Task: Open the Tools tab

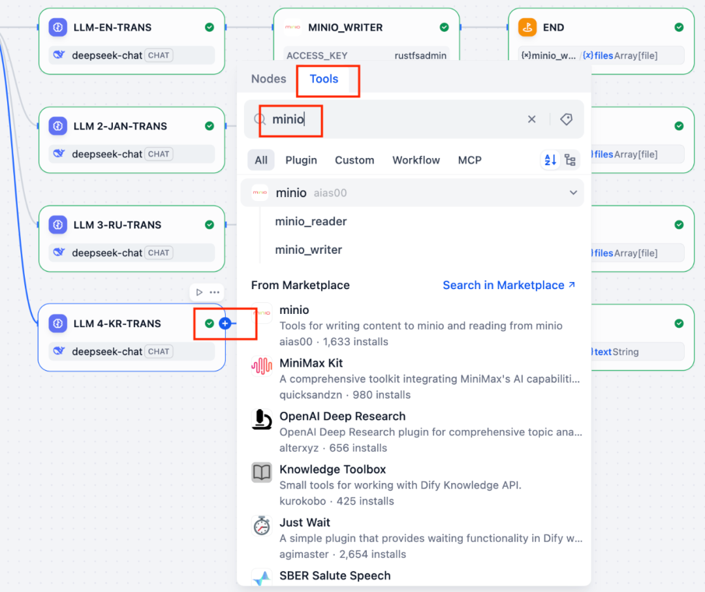Action: [324, 79]
